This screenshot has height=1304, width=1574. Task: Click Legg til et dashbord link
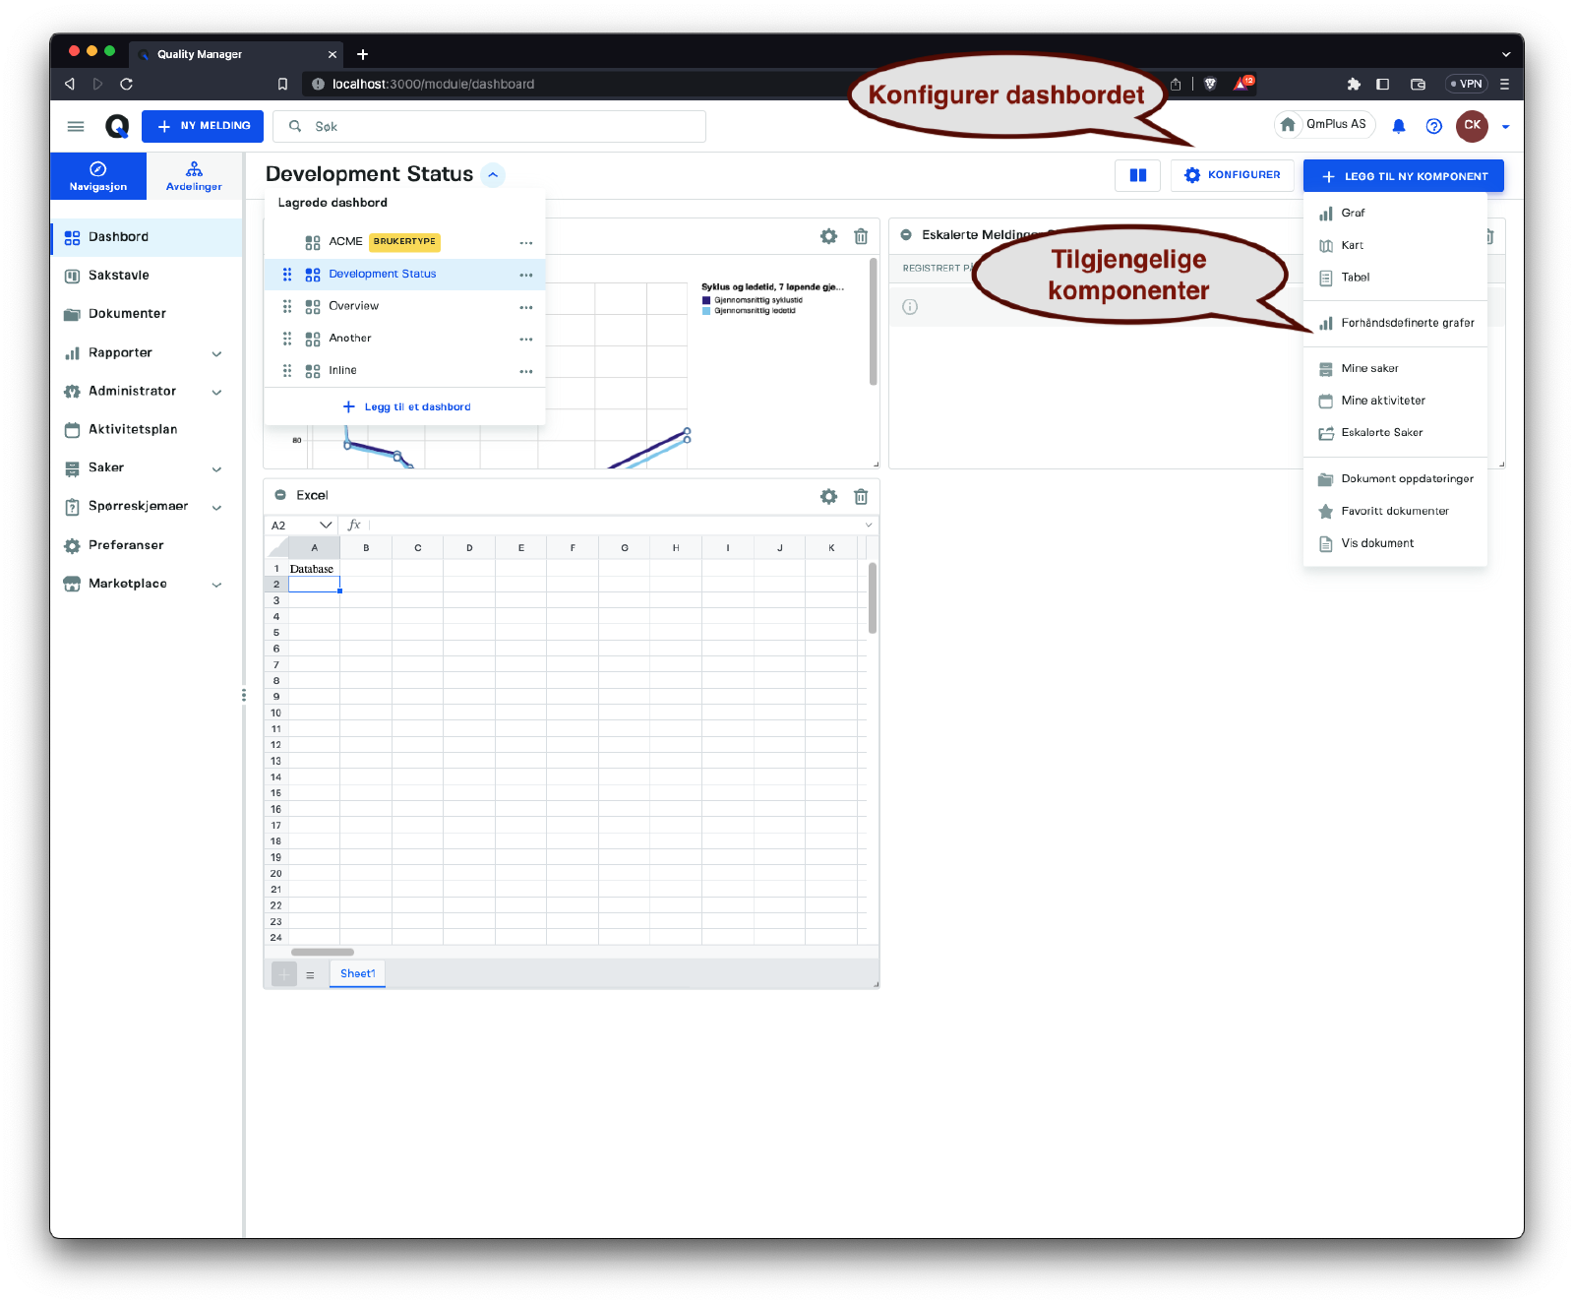(x=406, y=406)
